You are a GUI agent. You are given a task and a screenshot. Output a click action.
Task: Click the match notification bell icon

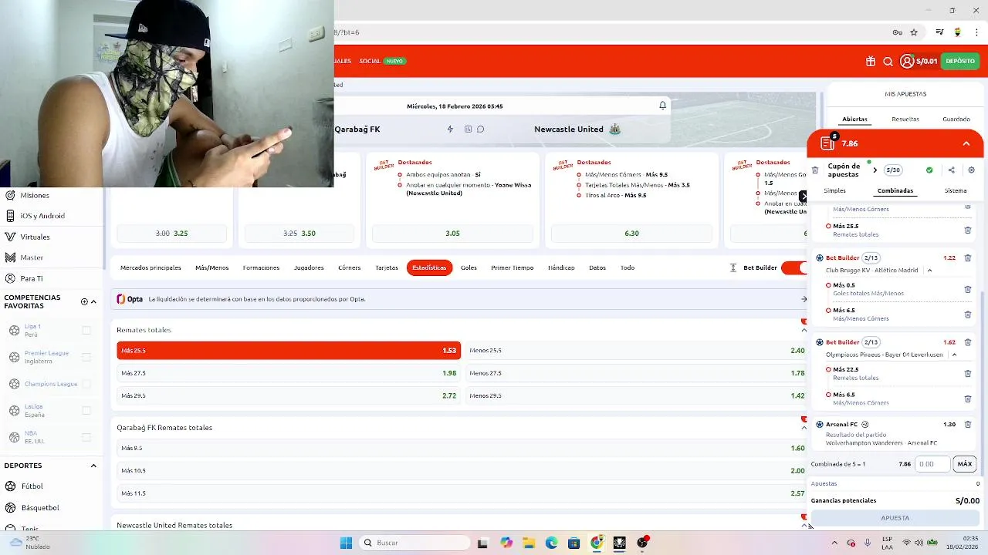click(662, 106)
